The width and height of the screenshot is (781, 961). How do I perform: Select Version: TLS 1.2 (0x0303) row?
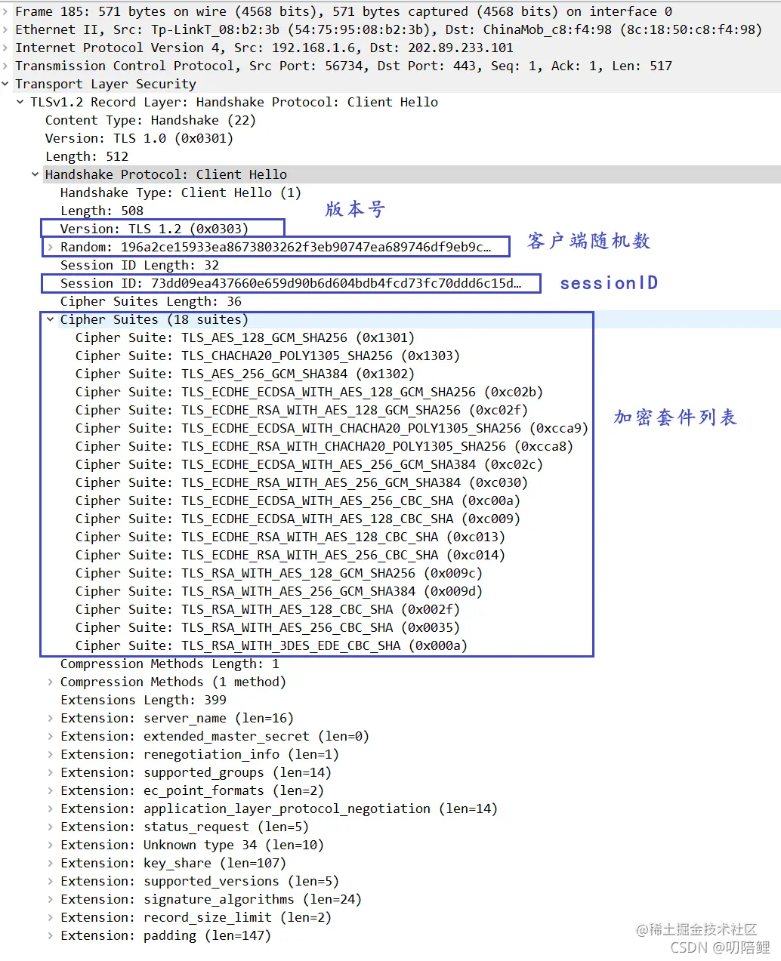[154, 229]
